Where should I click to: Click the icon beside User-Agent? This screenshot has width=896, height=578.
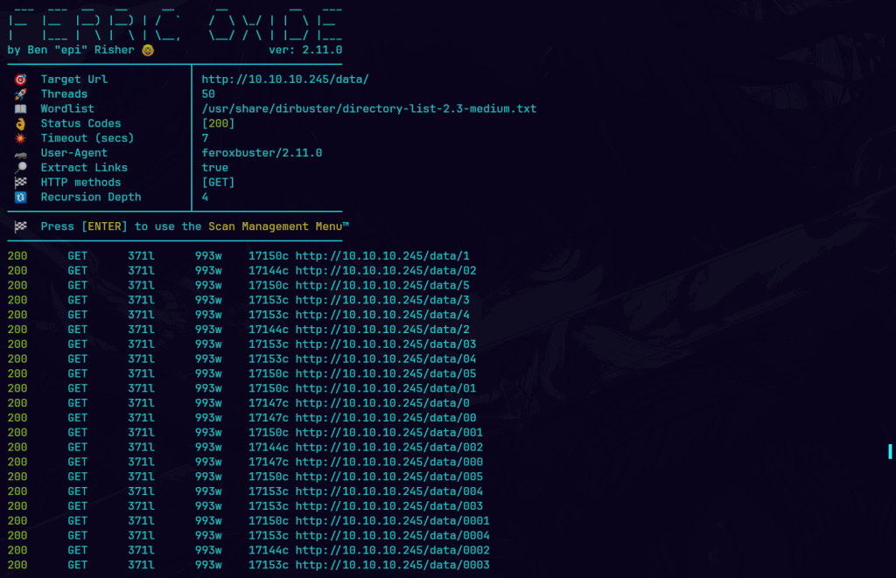pos(20,153)
